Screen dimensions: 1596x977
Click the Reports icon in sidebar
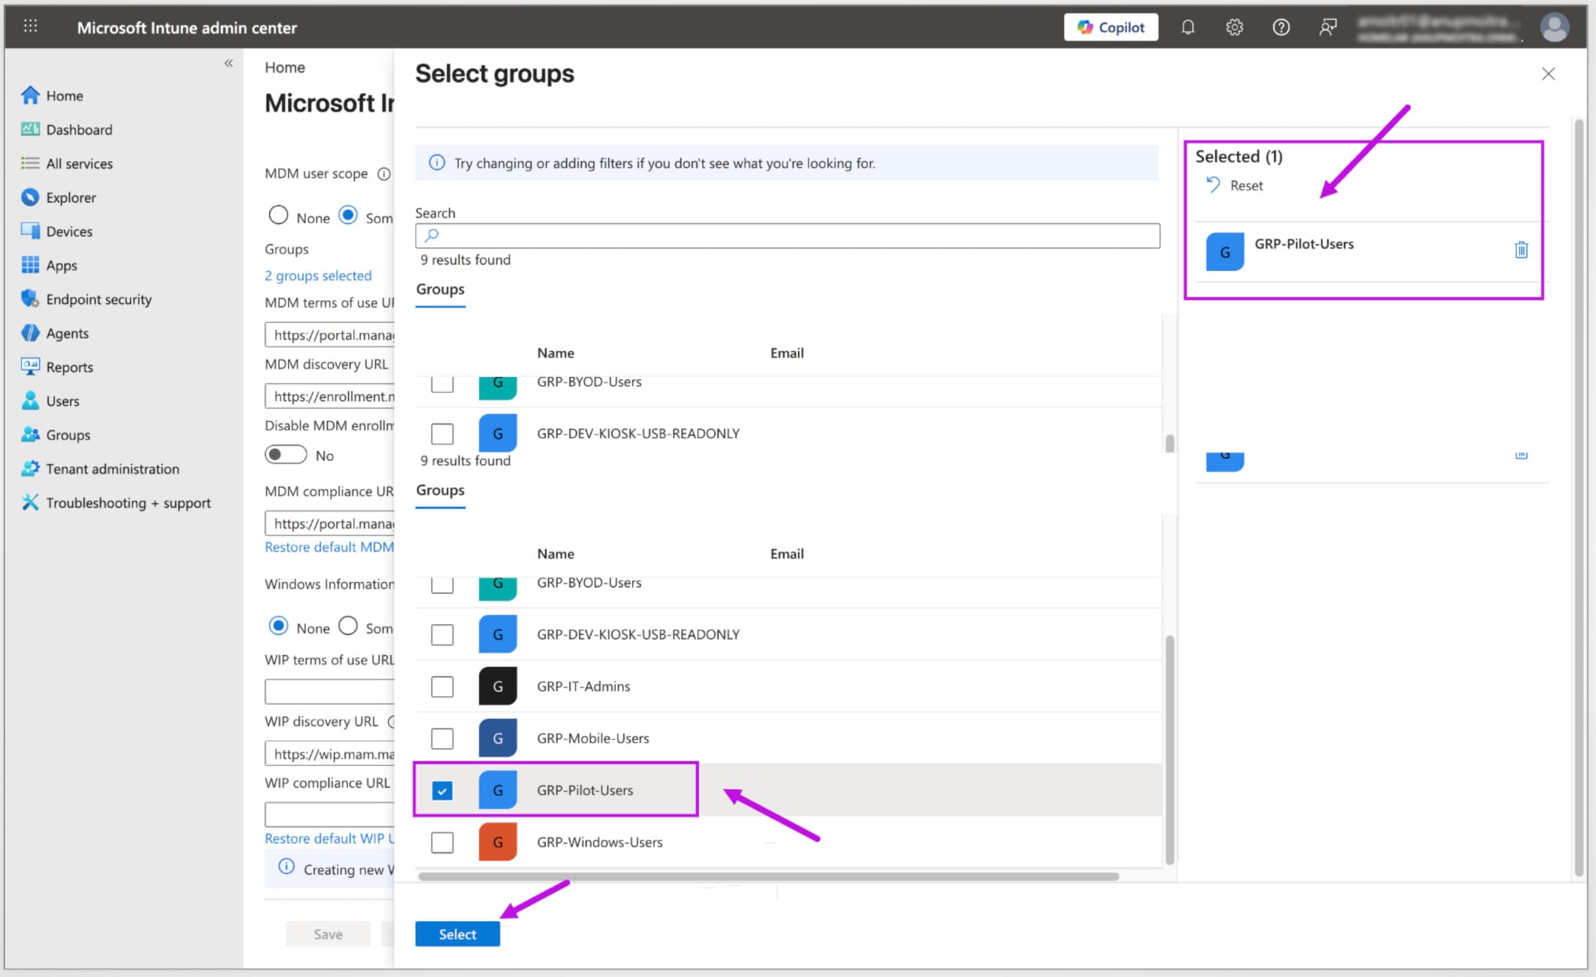click(30, 367)
